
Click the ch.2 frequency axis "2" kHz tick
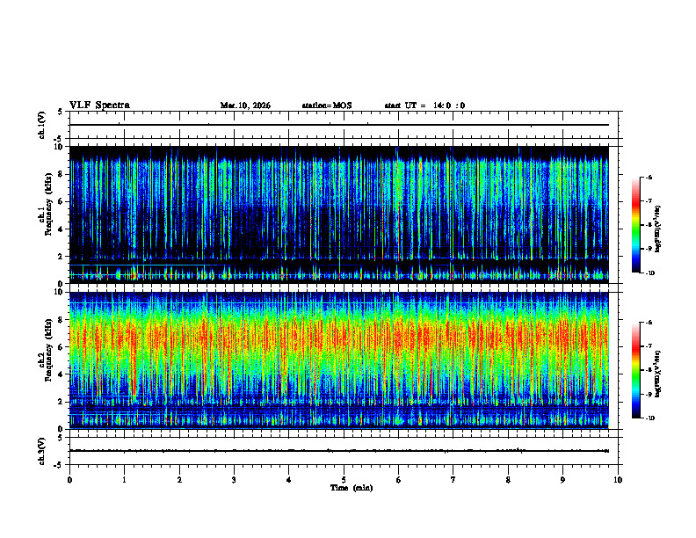pos(61,402)
